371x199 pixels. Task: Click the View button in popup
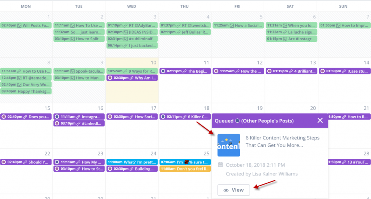[x=234, y=190]
